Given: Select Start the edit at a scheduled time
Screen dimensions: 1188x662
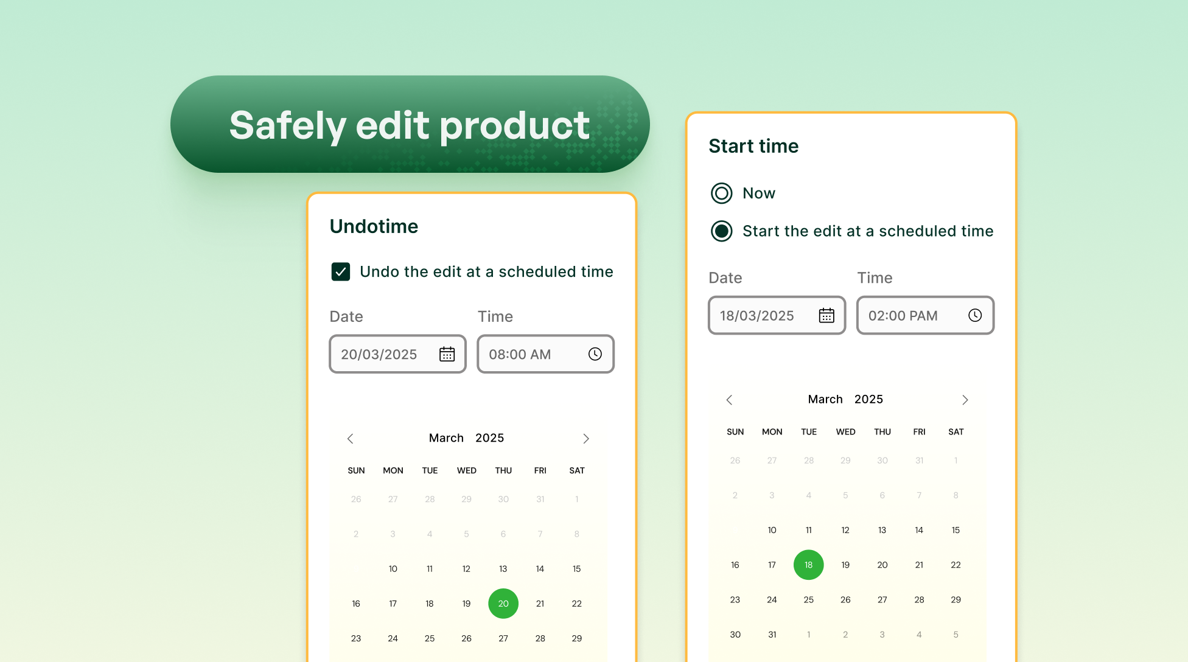Looking at the screenshot, I should tap(722, 231).
